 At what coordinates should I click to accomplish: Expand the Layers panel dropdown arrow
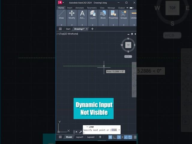click(x=93, y=25)
